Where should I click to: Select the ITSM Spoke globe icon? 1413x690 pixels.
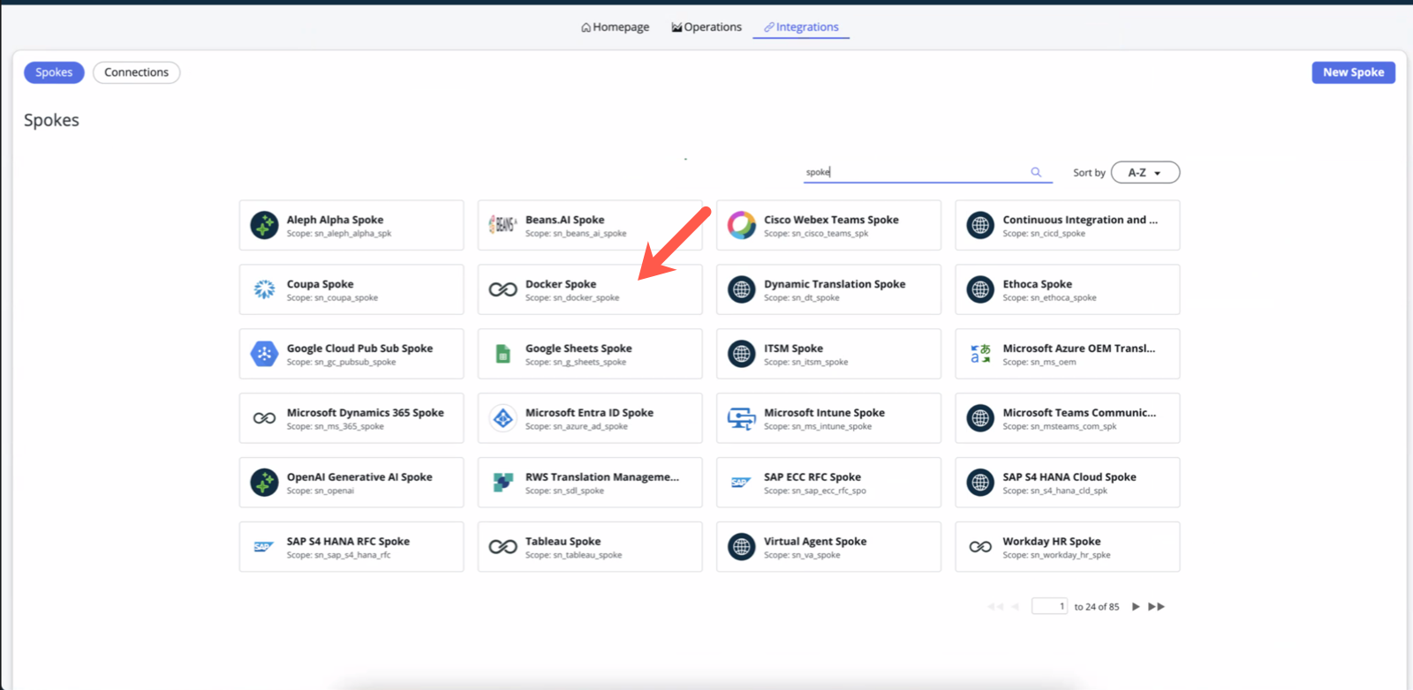742,354
